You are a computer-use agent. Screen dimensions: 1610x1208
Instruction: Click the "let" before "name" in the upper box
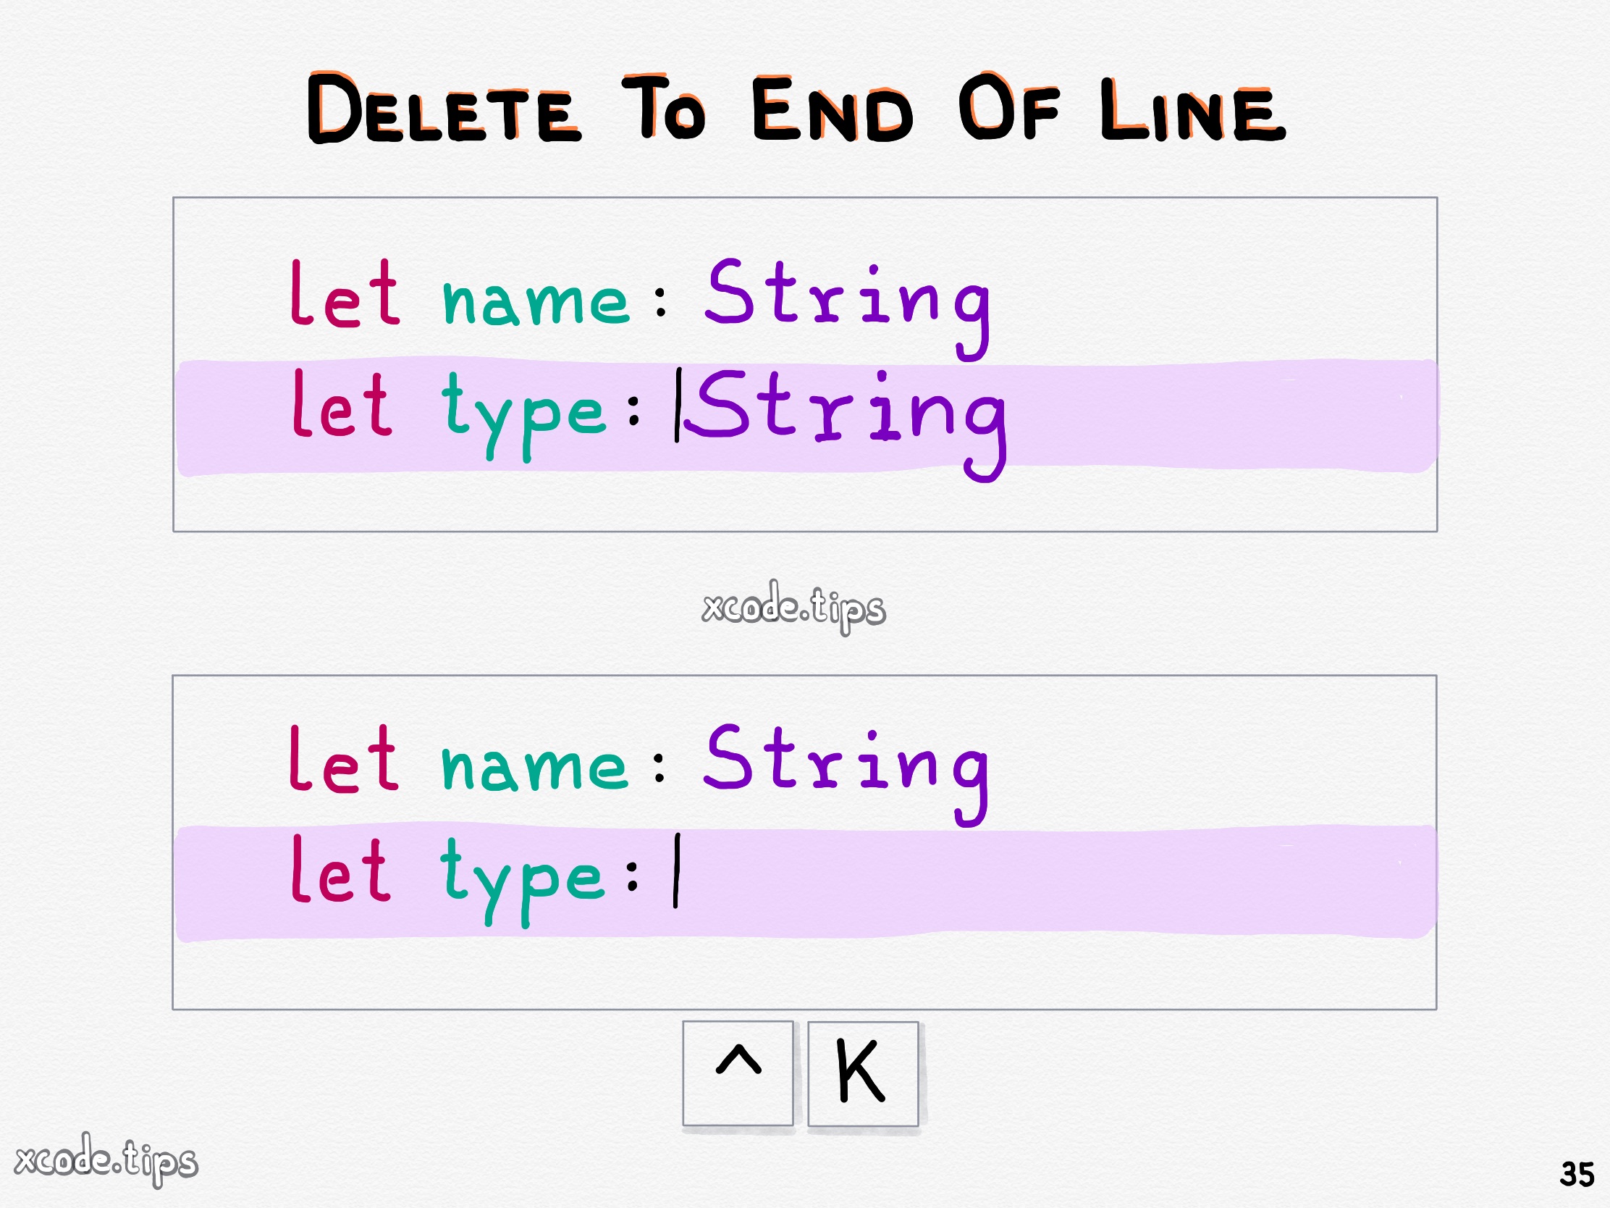tap(345, 295)
